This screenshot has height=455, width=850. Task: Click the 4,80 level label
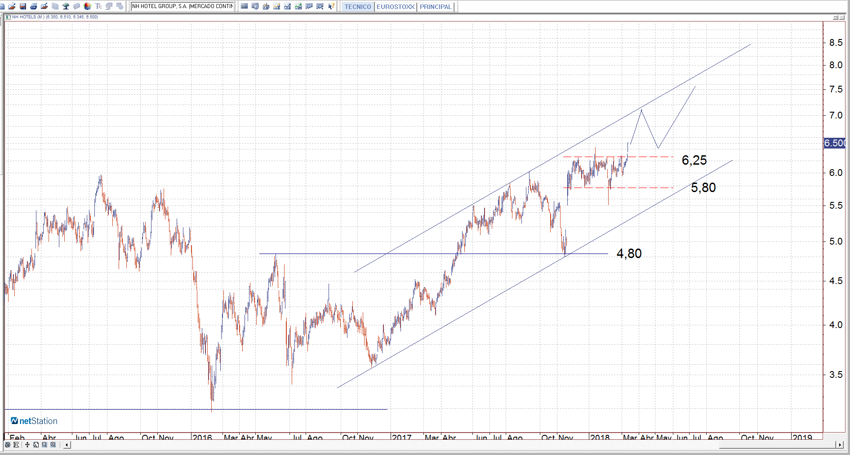pos(629,254)
